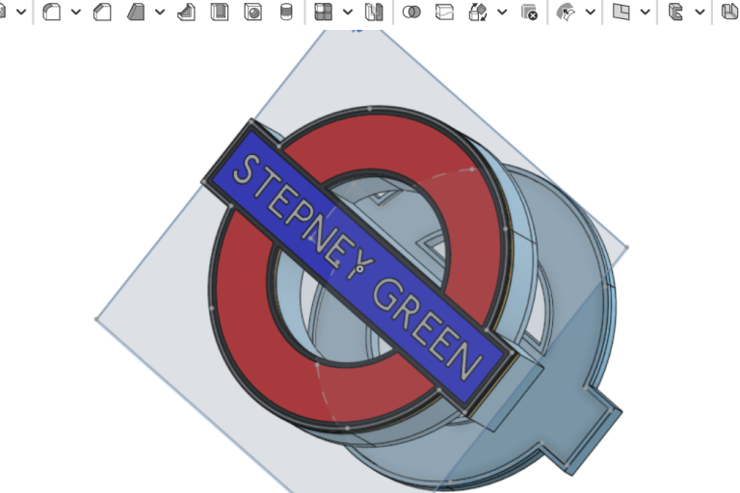Select the Mirror tool

tap(374, 12)
